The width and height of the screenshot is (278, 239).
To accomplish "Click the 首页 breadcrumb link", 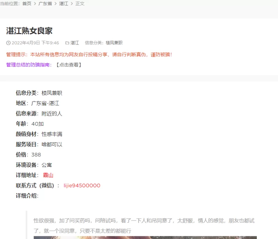I will [x=27, y=3].
